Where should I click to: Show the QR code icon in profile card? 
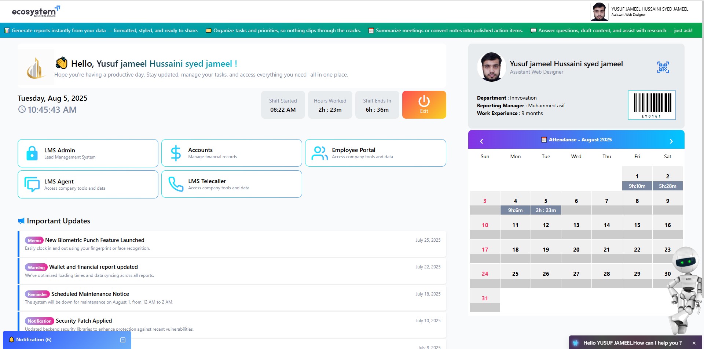663,67
